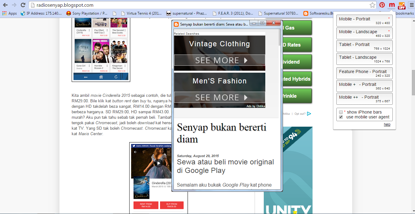Open post Sewa atau beli movie original
Screen dimensions: 415x214
point(225,166)
